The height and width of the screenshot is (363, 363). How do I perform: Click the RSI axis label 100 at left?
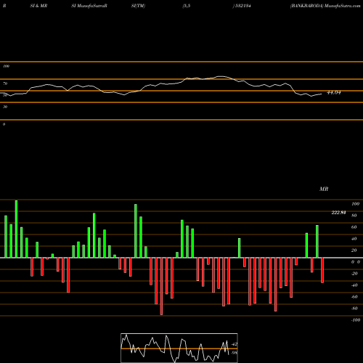(x=6, y=66)
